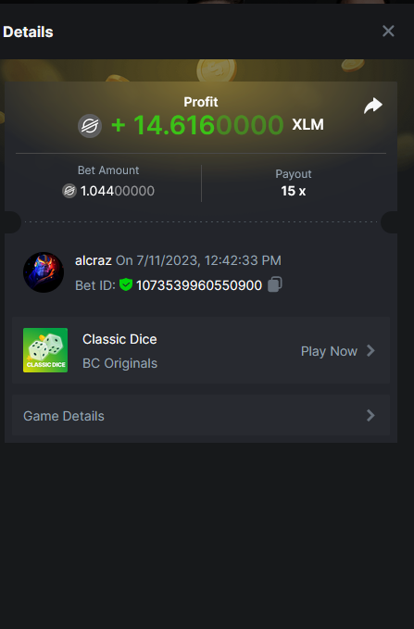The width and height of the screenshot is (414, 629).
Task: Click the XLM icon next to bet amount
Action: click(x=69, y=191)
